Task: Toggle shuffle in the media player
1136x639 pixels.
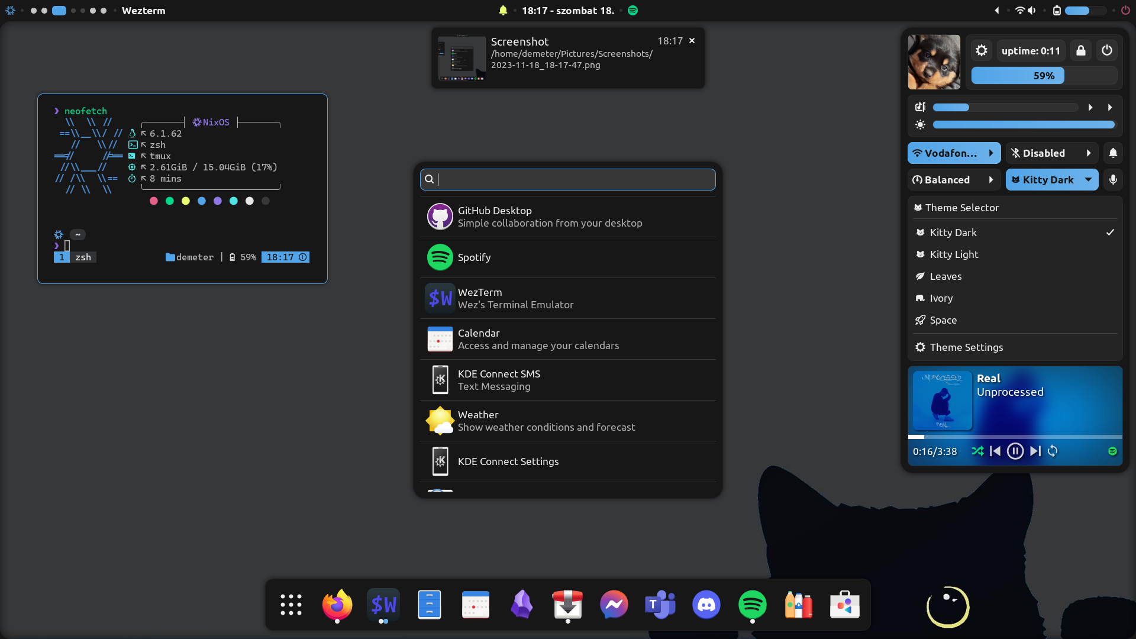Action: (x=977, y=451)
